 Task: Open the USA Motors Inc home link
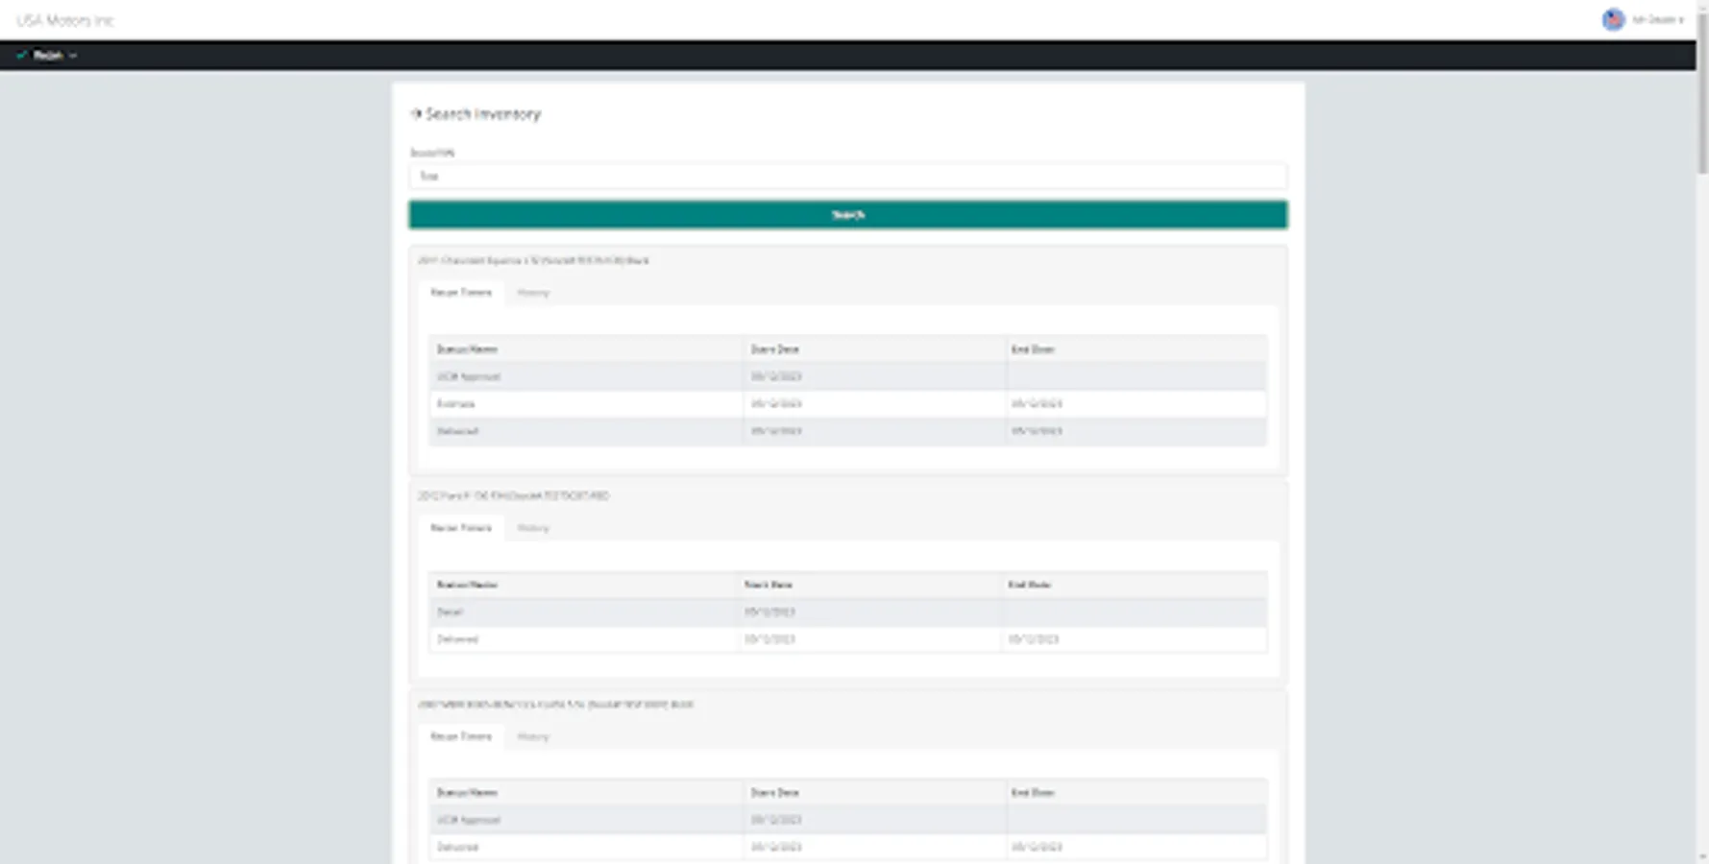(64, 20)
